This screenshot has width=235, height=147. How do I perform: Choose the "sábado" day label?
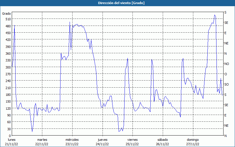coord(163,140)
